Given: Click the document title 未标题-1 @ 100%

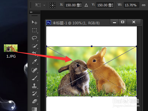Looking at the screenshot, I should pyautogui.click(x=67, y=23).
